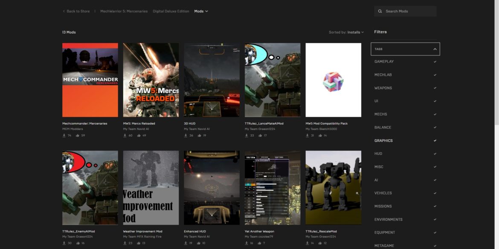Click the download icon under TTRulez_EnemyAIMod
The image size is (499, 249).
point(64,243)
